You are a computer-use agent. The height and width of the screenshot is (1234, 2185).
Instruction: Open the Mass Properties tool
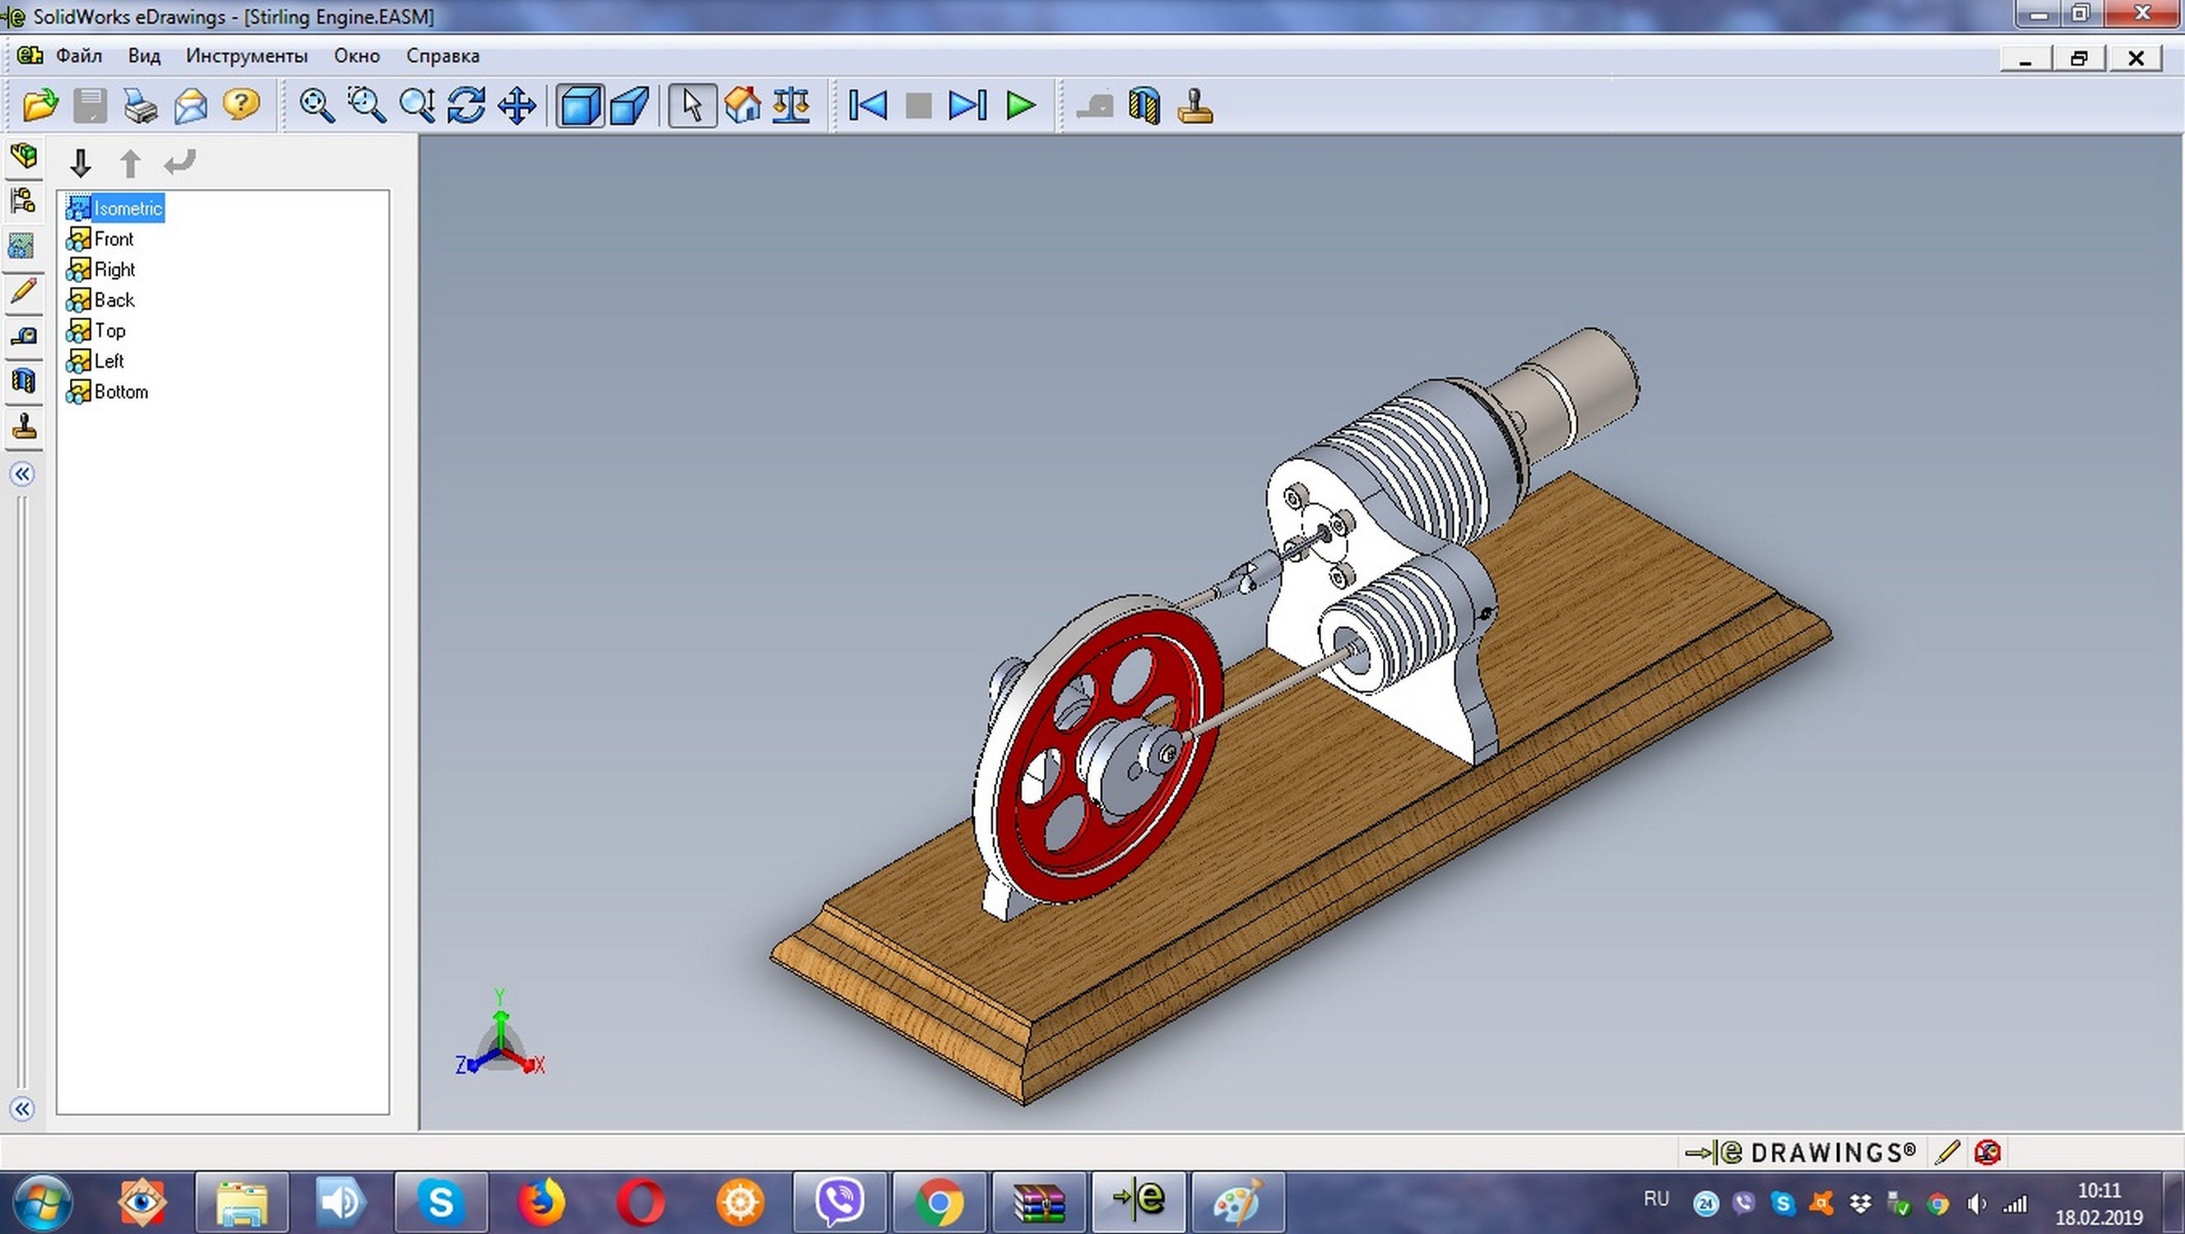click(791, 105)
